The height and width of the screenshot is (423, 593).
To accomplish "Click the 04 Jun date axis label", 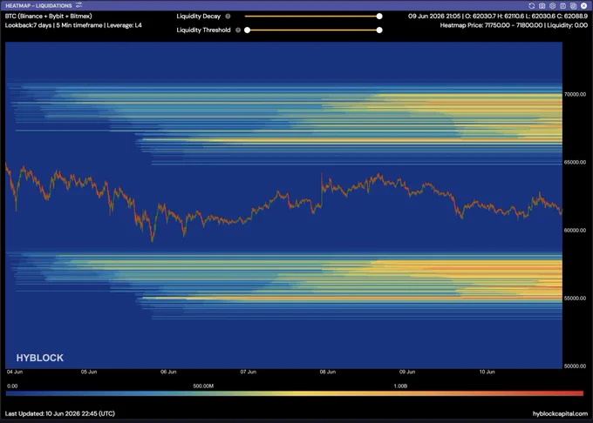I will pos(15,372).
